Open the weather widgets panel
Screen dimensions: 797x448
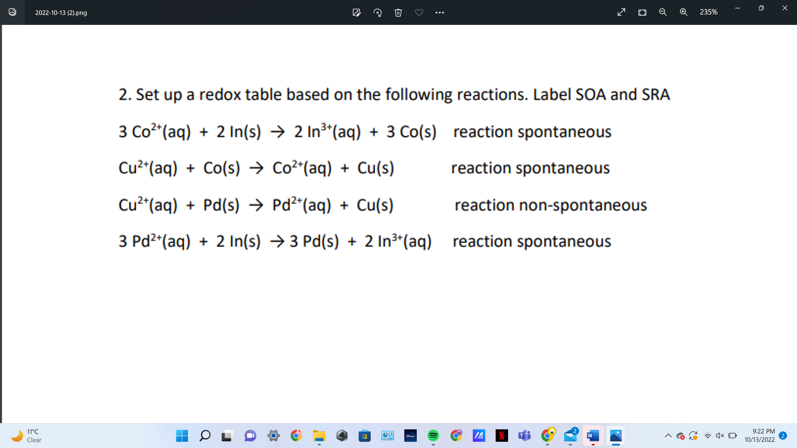pos(25,436)
